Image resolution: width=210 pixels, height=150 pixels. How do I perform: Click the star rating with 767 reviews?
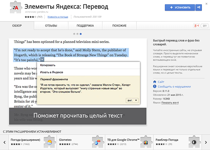[34, 17]
